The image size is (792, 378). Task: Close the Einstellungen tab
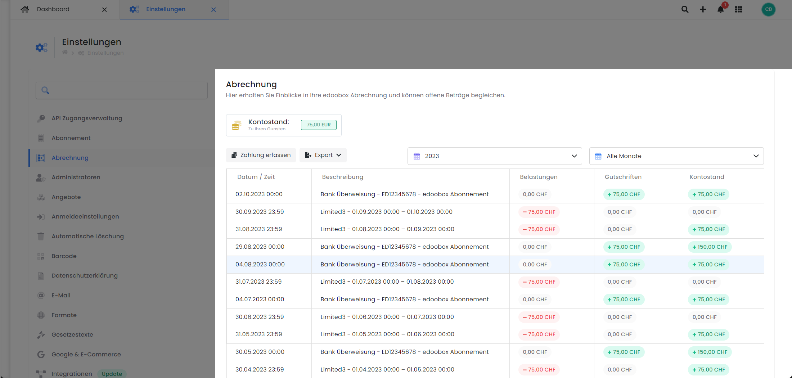[x=213, y=10]
